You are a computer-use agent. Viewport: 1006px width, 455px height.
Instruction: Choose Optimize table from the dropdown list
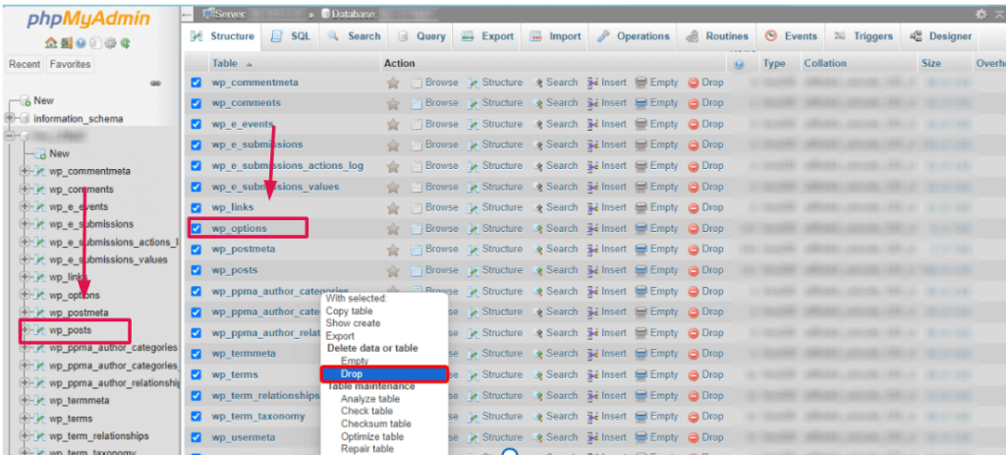tap(371, 436)
